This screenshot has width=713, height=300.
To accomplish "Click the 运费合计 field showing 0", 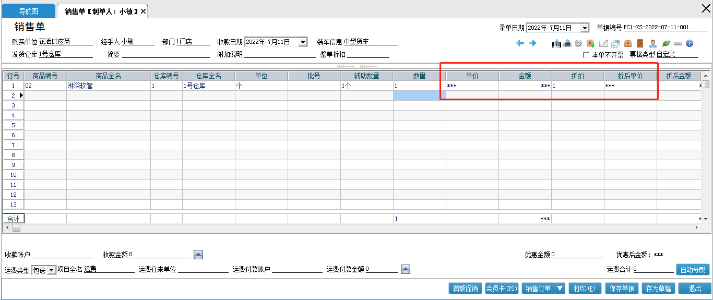I will pos(653,269).
